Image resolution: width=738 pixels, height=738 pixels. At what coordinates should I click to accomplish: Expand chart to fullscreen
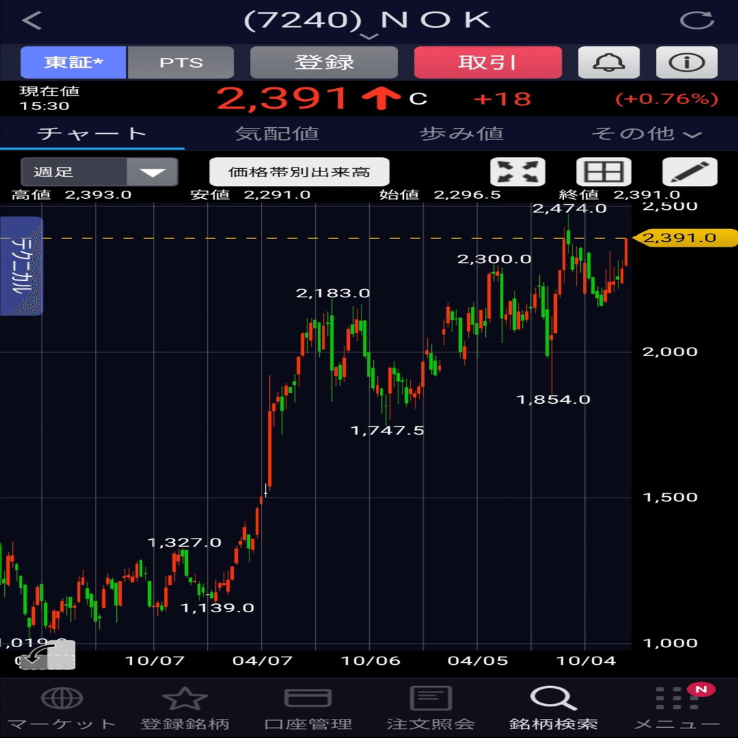[518, 172]
